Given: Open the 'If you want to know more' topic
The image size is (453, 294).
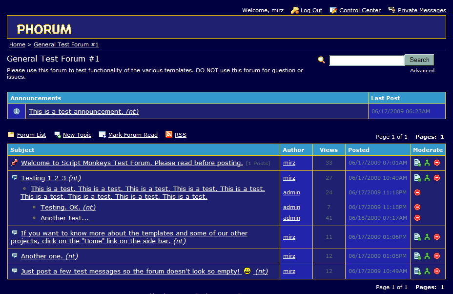Looking at the screenshot, I should [x=129, y=237].
